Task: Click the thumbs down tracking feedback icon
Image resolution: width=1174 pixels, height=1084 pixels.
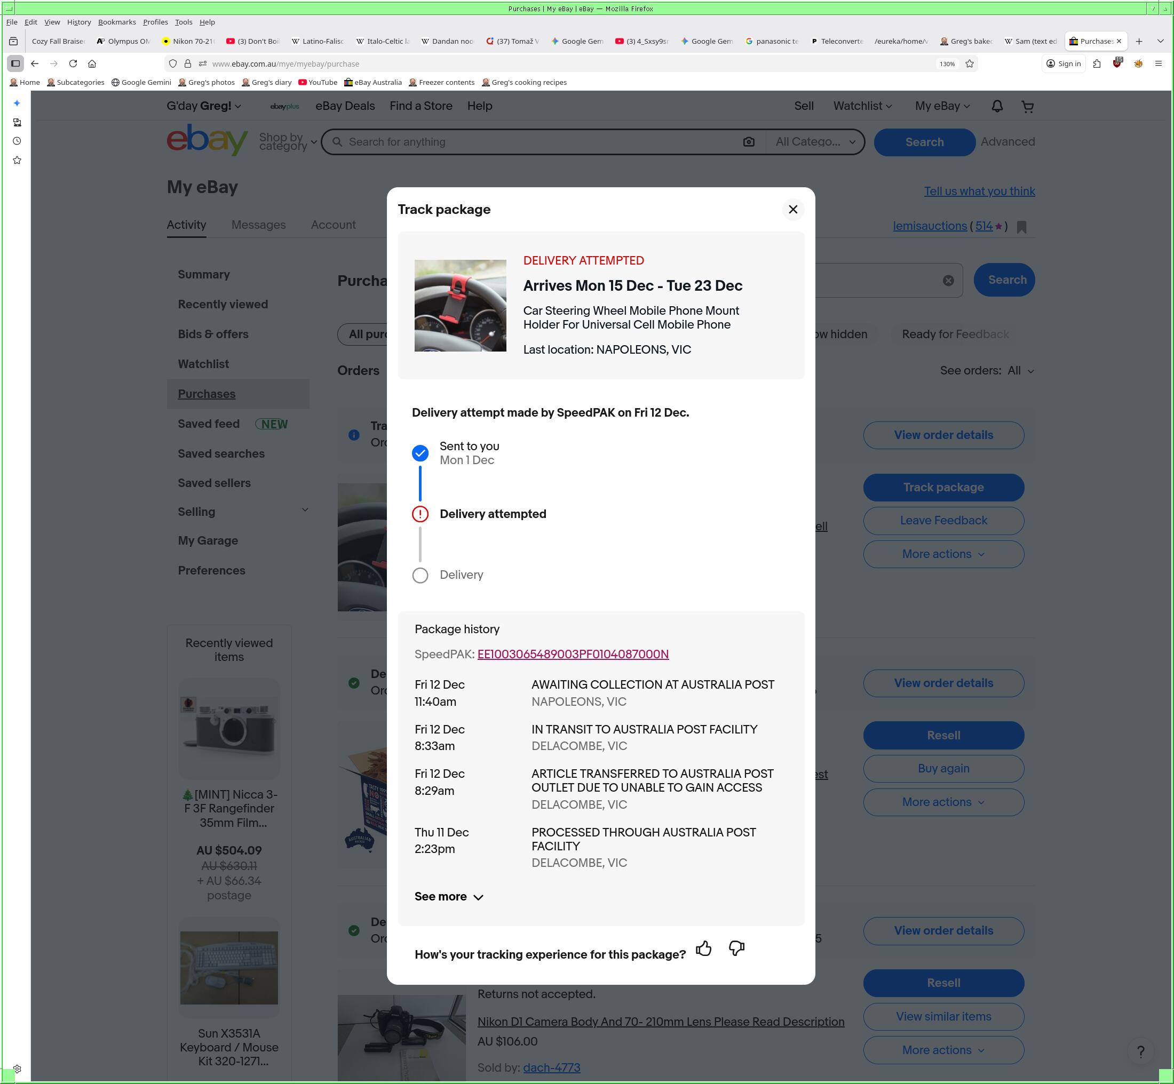Action: (736, 949)
